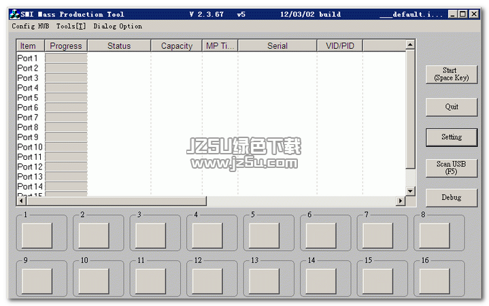Click port slot 9 box
Image resolution: width=489 pixels, height=306 pixels.
point(37,282)
